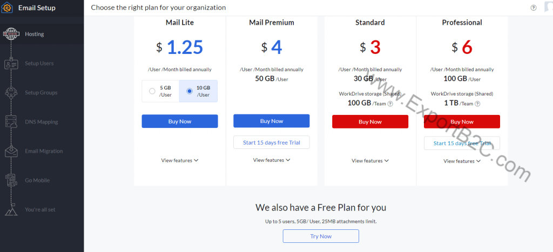553x252 pixels.
Task: Select the 5 GB per user radio option
Action: [x=152, y=91]
